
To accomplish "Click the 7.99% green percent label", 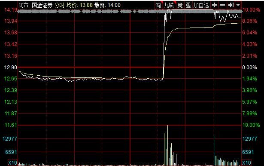I will coord(249,114).
